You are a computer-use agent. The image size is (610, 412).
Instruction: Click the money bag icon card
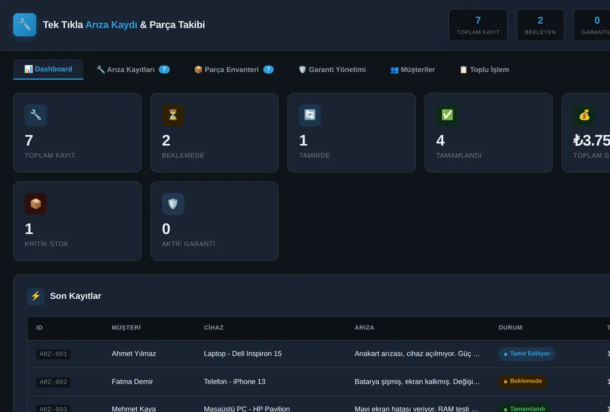tap(585, 115)
